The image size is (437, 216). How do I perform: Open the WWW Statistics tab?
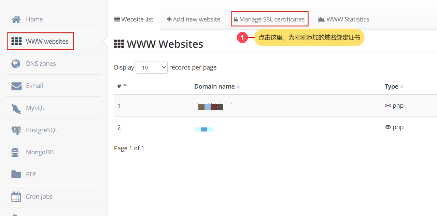coord(343,19)
